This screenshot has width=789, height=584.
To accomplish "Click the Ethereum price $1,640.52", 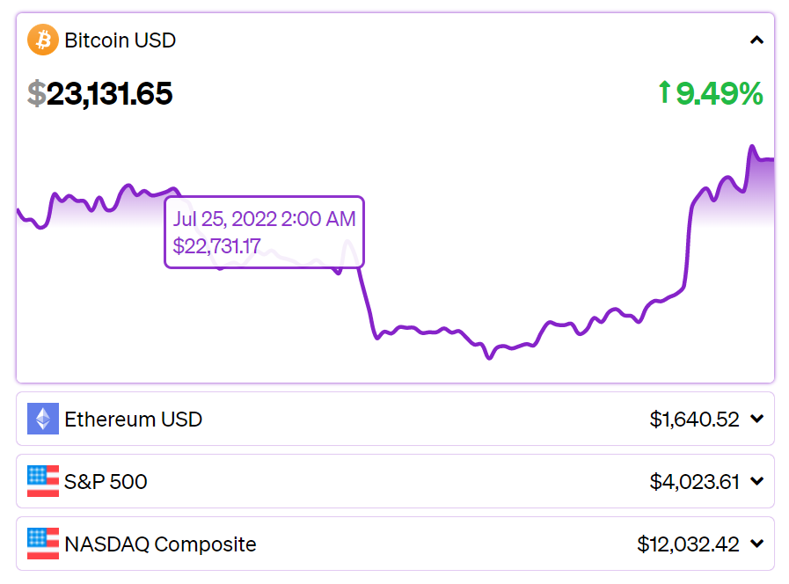I will point(694,420).
